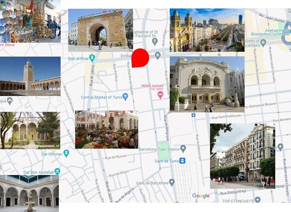Screen dimensions: 291x212
Task: Click the blue bus stop icon near Rue Oum Kalthoum
Action: [193, 115]
